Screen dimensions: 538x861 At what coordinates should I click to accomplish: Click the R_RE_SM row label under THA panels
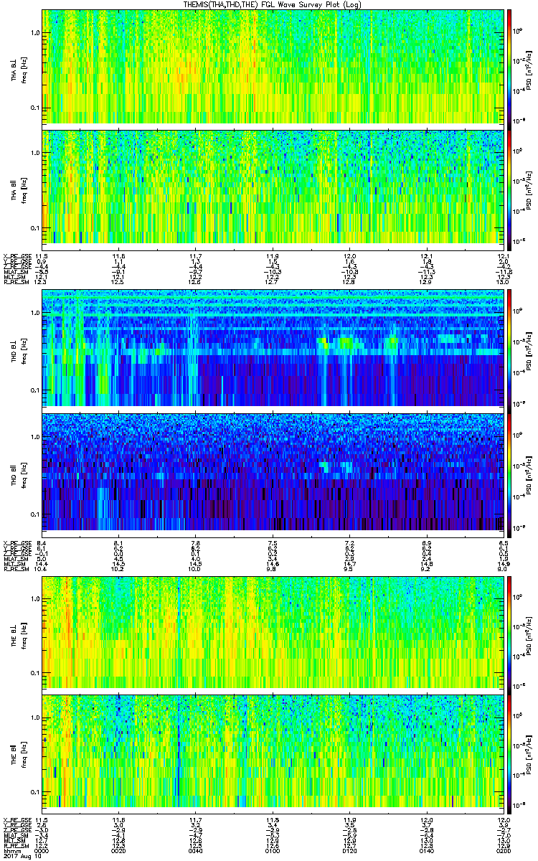tap(15, 282)
